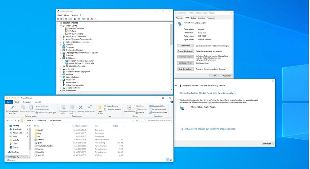Select Microsoft Basic Display Adapter in device tree
310x169 pixels.
[81, 61]
